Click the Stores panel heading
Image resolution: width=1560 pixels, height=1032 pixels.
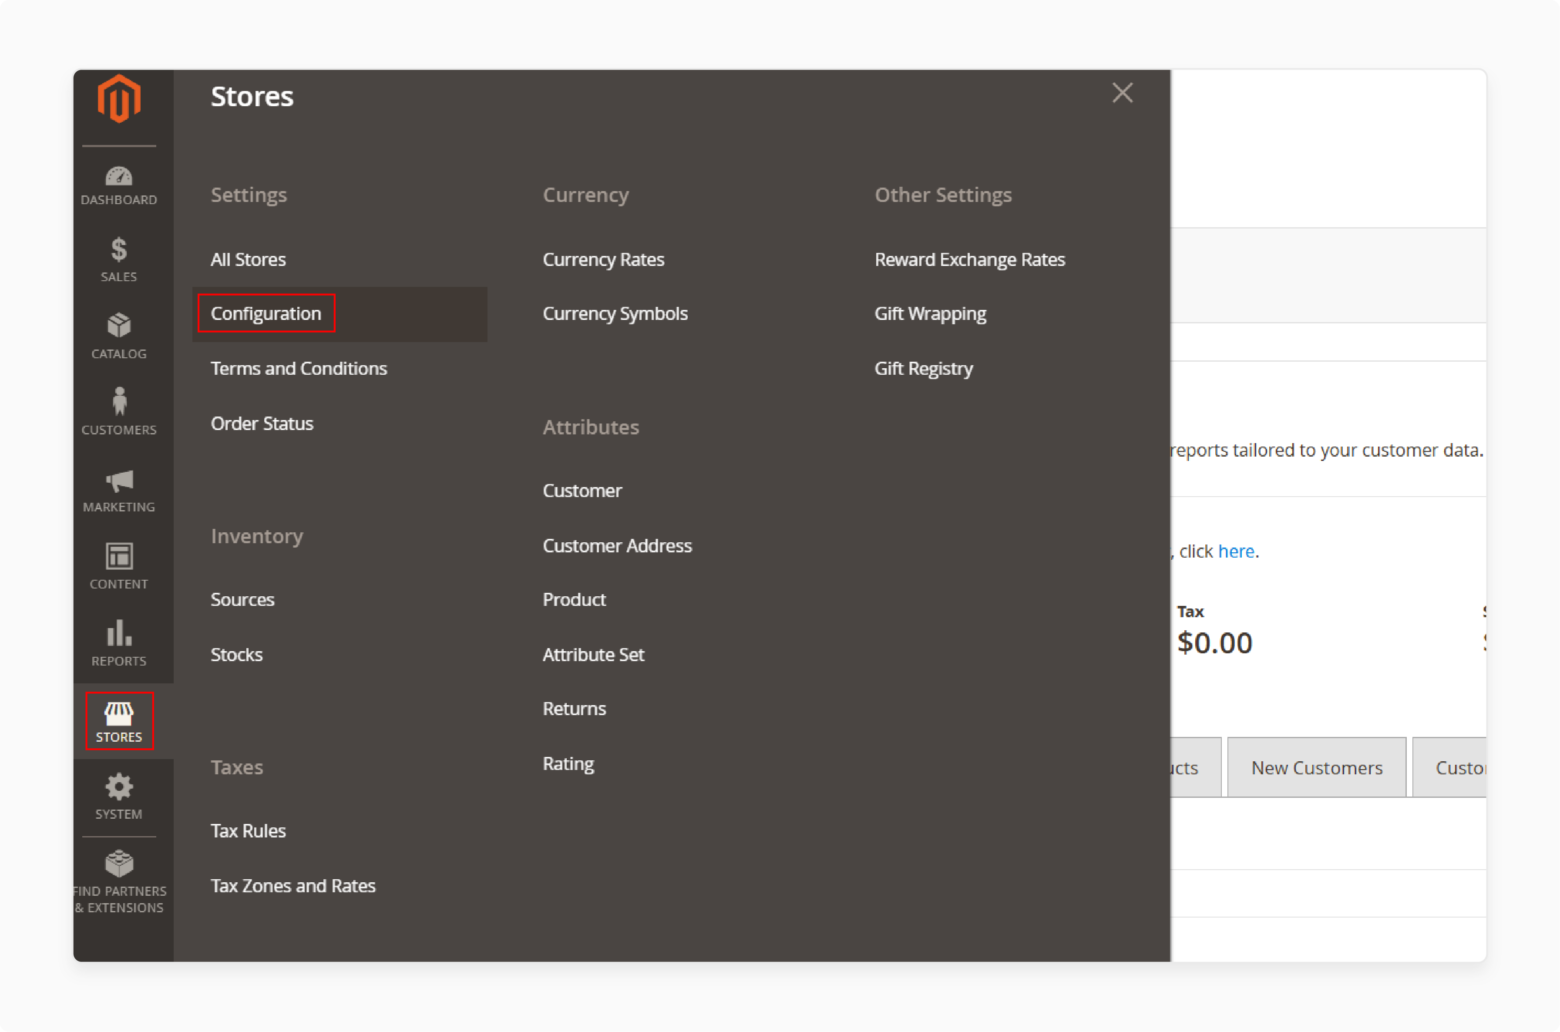tap(252, 97)
